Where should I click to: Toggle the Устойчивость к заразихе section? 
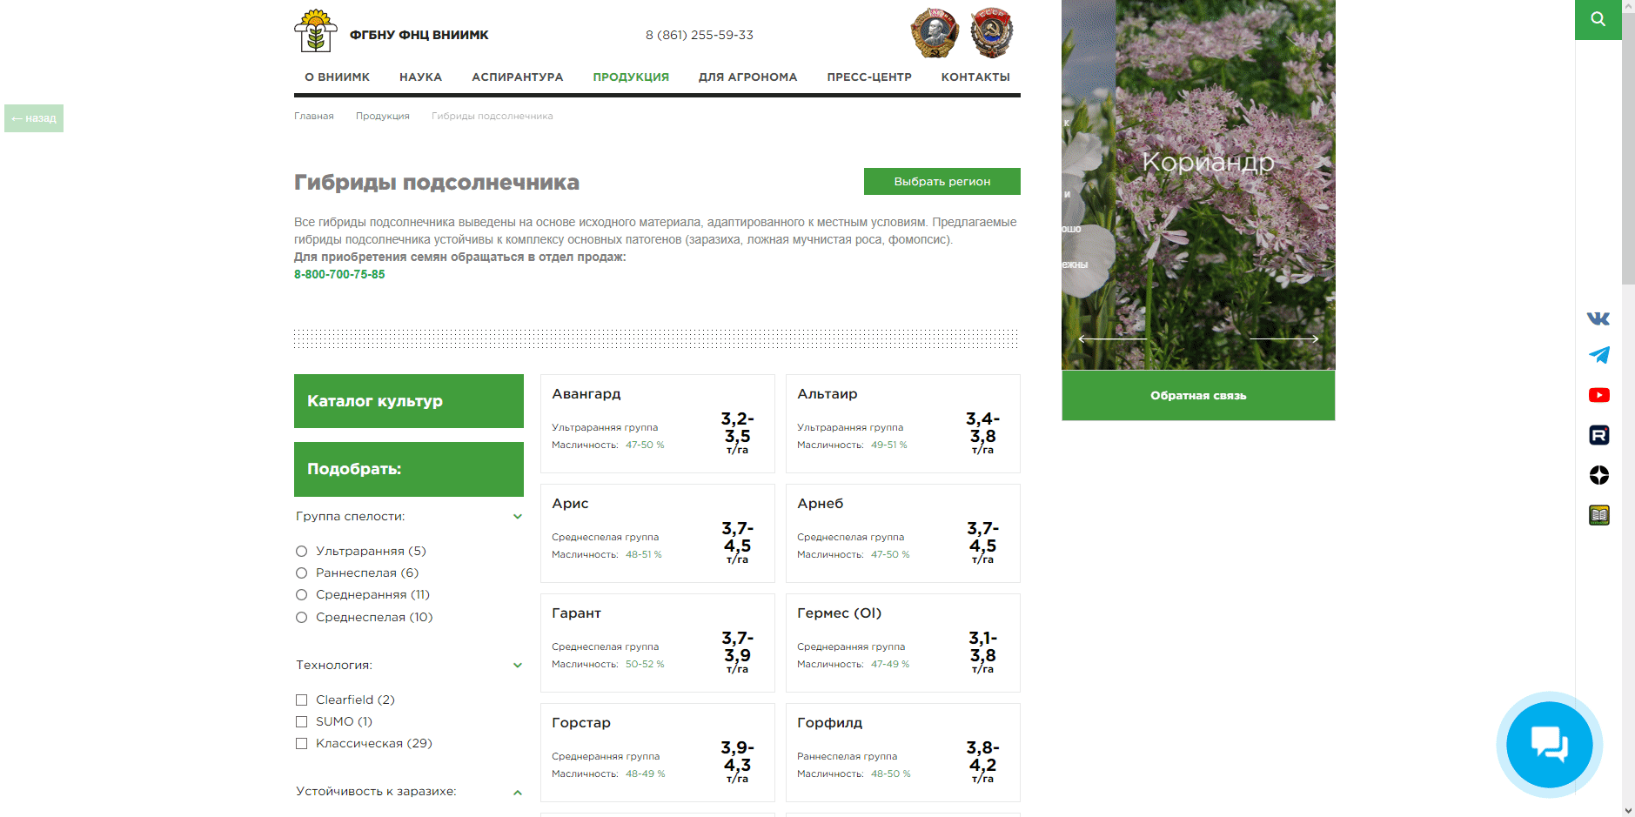pos(518,793)
